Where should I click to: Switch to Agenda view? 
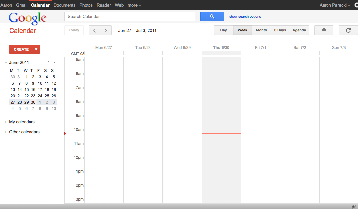point(299,30)
